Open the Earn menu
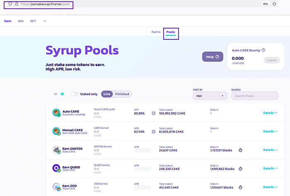The height and width of the screenshot is (196, 290). point(8,21)
